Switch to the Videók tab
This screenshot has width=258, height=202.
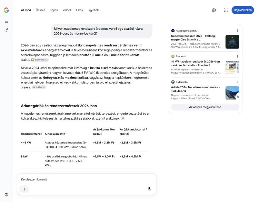(67, 10)
